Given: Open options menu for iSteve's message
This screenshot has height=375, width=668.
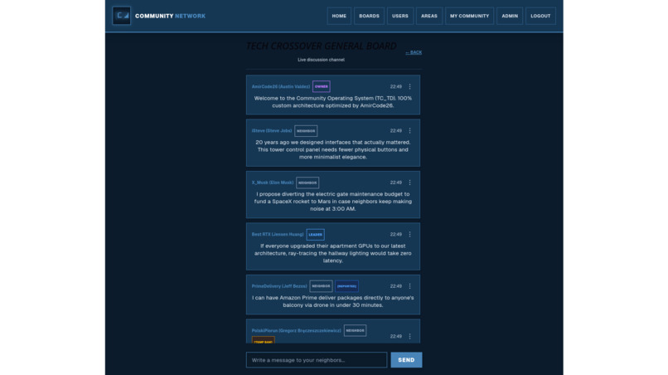Looking at the screenshot, I should [409, 131].
